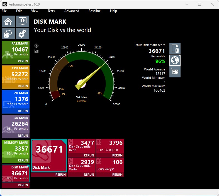Open the settings gears icon
Screen dimensions: 219x196
[23, 34]
